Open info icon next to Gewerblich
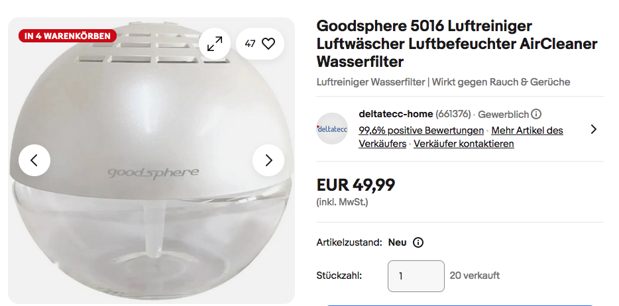This screenshot has height=306, width=619. [x=536, y=115]
